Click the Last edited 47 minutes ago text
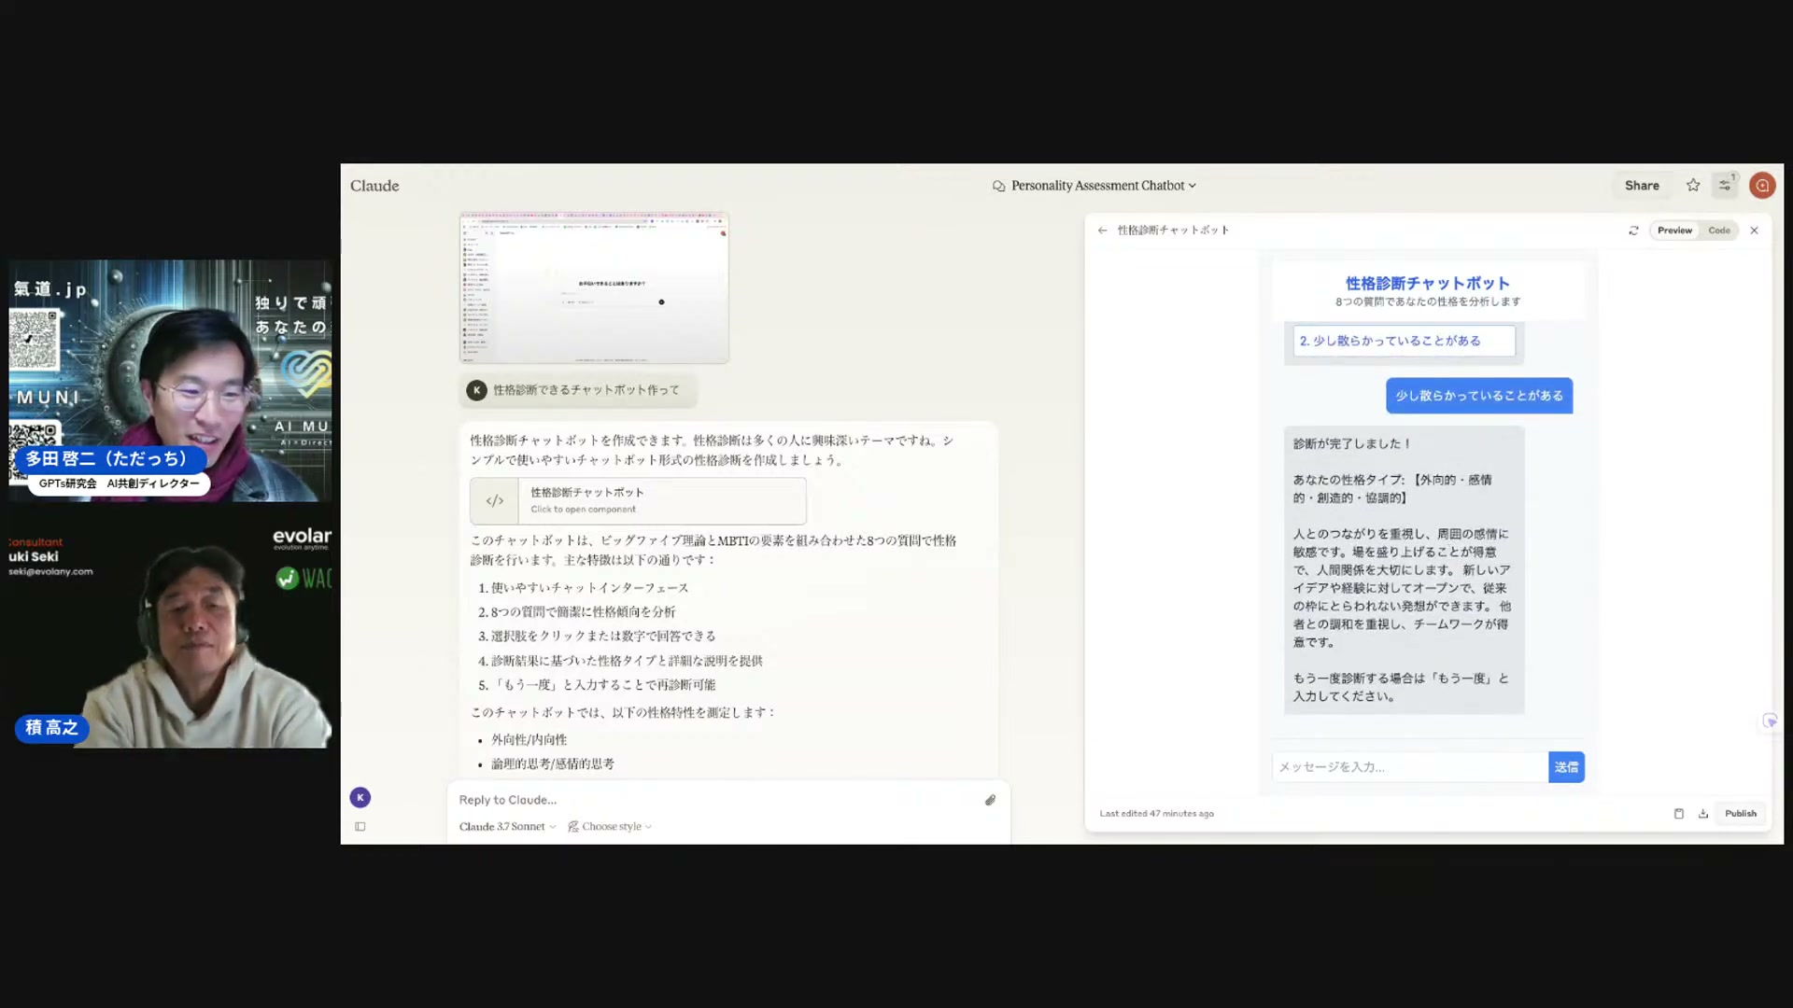The image size is (1793, 1008). (1156, 814)
